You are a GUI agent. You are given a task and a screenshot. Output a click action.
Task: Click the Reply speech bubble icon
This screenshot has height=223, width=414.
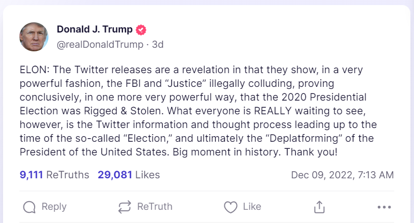click(30, 207)
